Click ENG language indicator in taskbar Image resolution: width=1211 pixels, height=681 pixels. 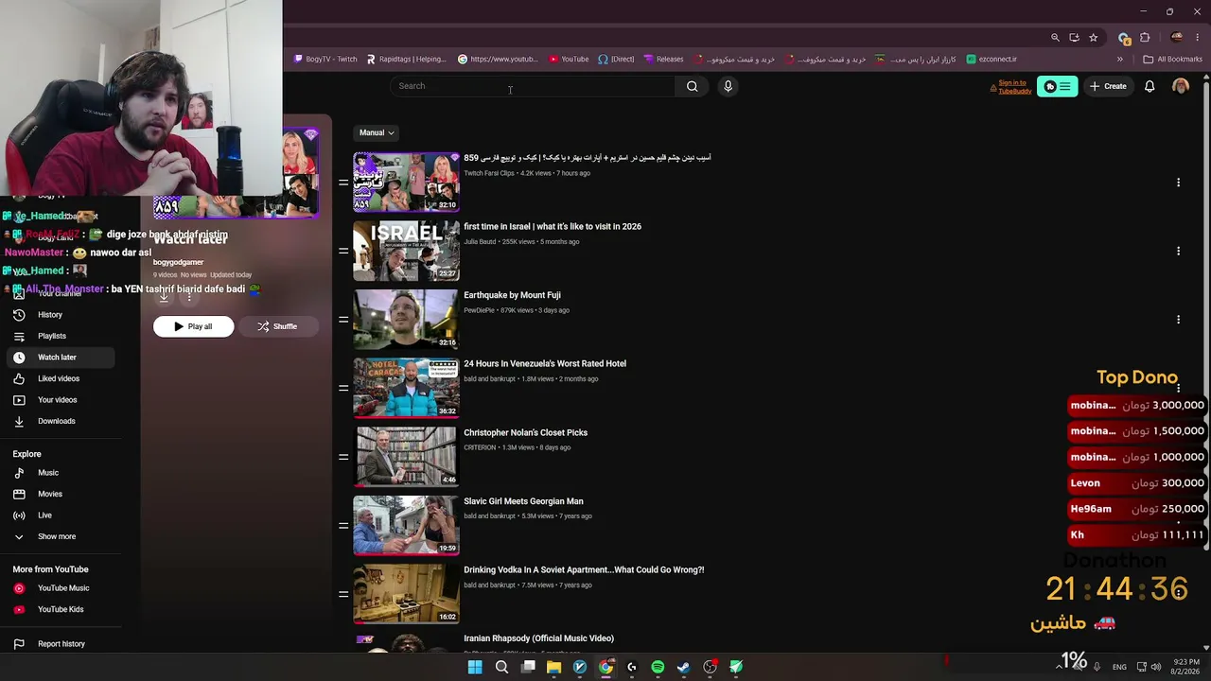click(x=1120, y=667)
